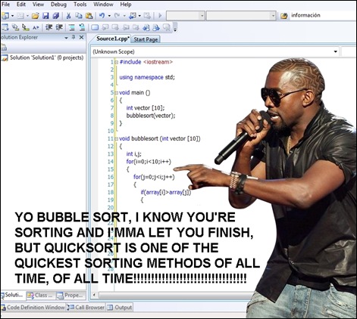Screen dimensions: 357x319
Task: Display the object member list icon
Action: pos(5,27)
